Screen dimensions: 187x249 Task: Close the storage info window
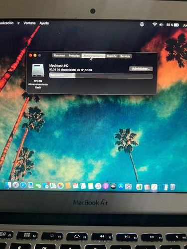tap(30, 55)
